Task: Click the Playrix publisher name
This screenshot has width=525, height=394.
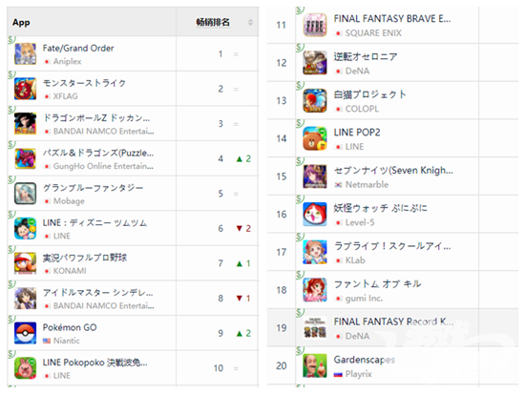Action: tap(359, 374)
